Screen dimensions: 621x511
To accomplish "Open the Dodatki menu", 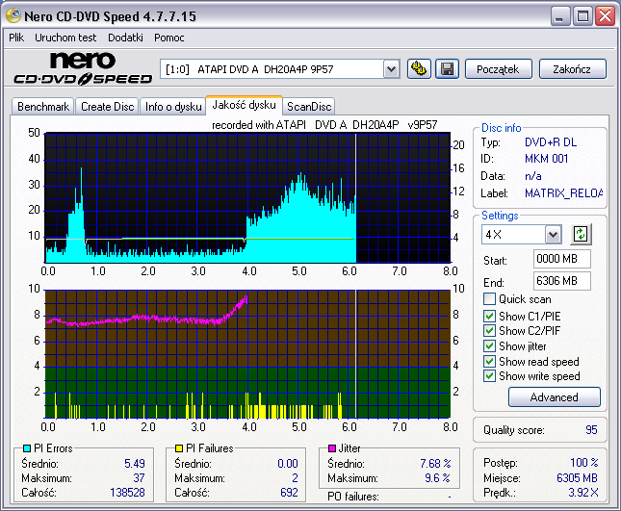I will [x=125, y=38].
